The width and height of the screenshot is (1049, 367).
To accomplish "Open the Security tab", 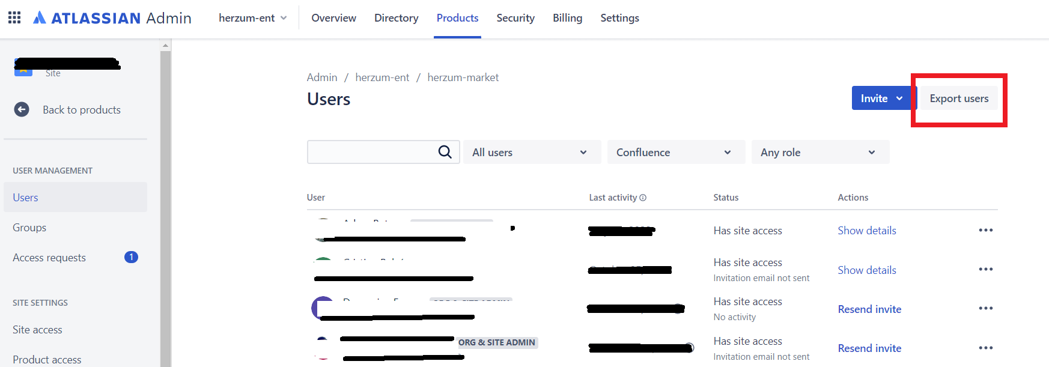I will (515, 18).
